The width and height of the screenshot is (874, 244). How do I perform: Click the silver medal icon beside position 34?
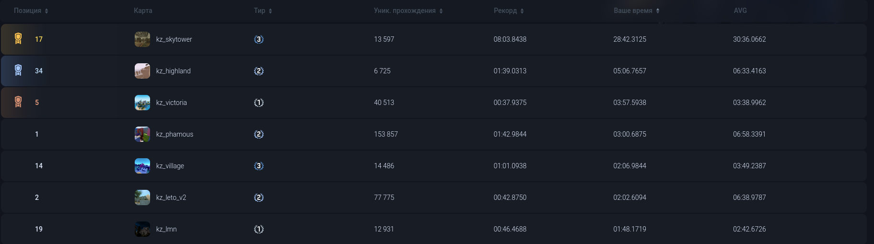pos(18,70)
